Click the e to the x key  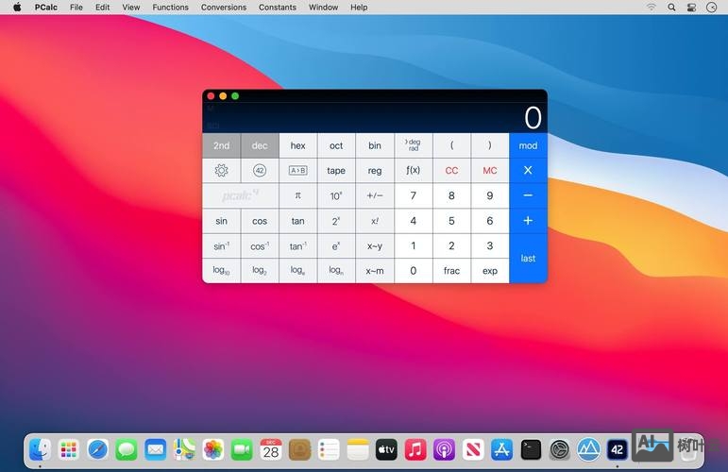point(336,245)
